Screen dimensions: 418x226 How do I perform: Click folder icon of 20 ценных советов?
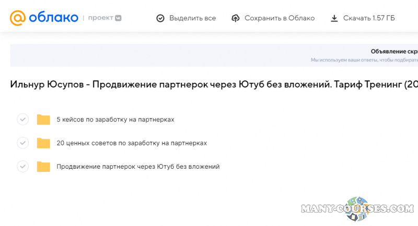tap(43, 143)
